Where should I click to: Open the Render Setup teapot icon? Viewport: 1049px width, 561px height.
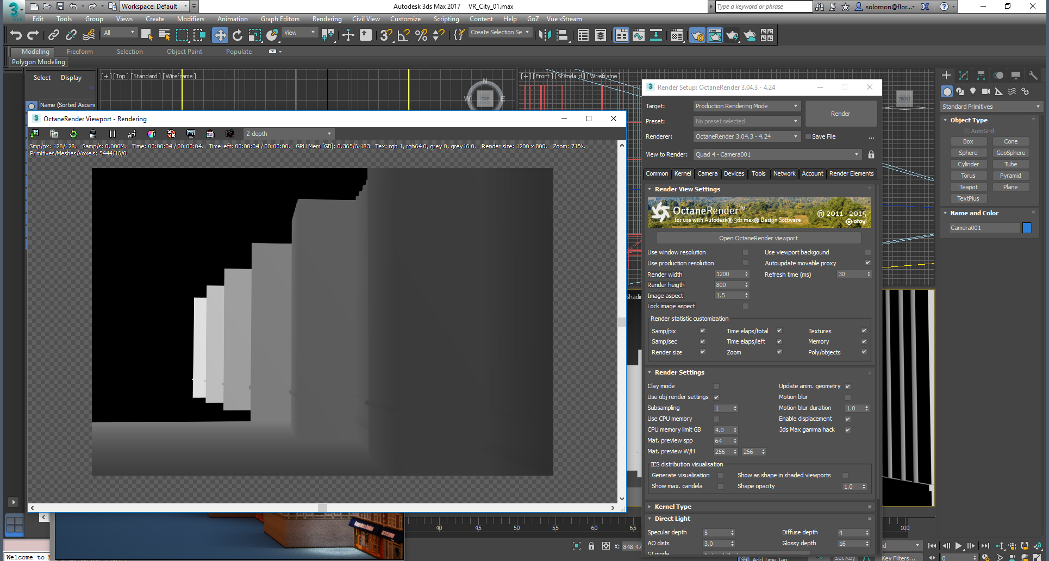click(x=697, y=35)
